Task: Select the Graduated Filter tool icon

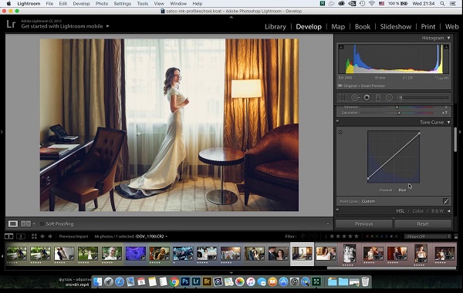Action: (x=378, y=97)
